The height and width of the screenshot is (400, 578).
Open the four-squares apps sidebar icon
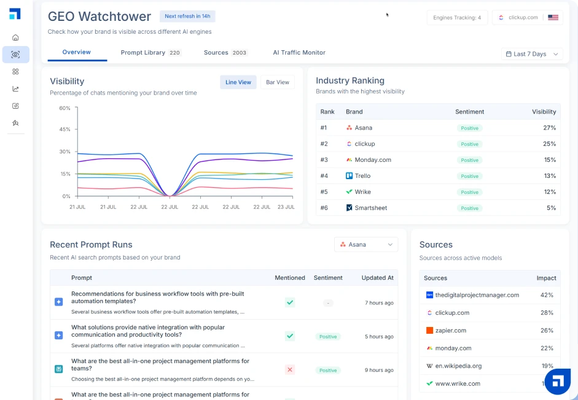click(x=15, y=71)
